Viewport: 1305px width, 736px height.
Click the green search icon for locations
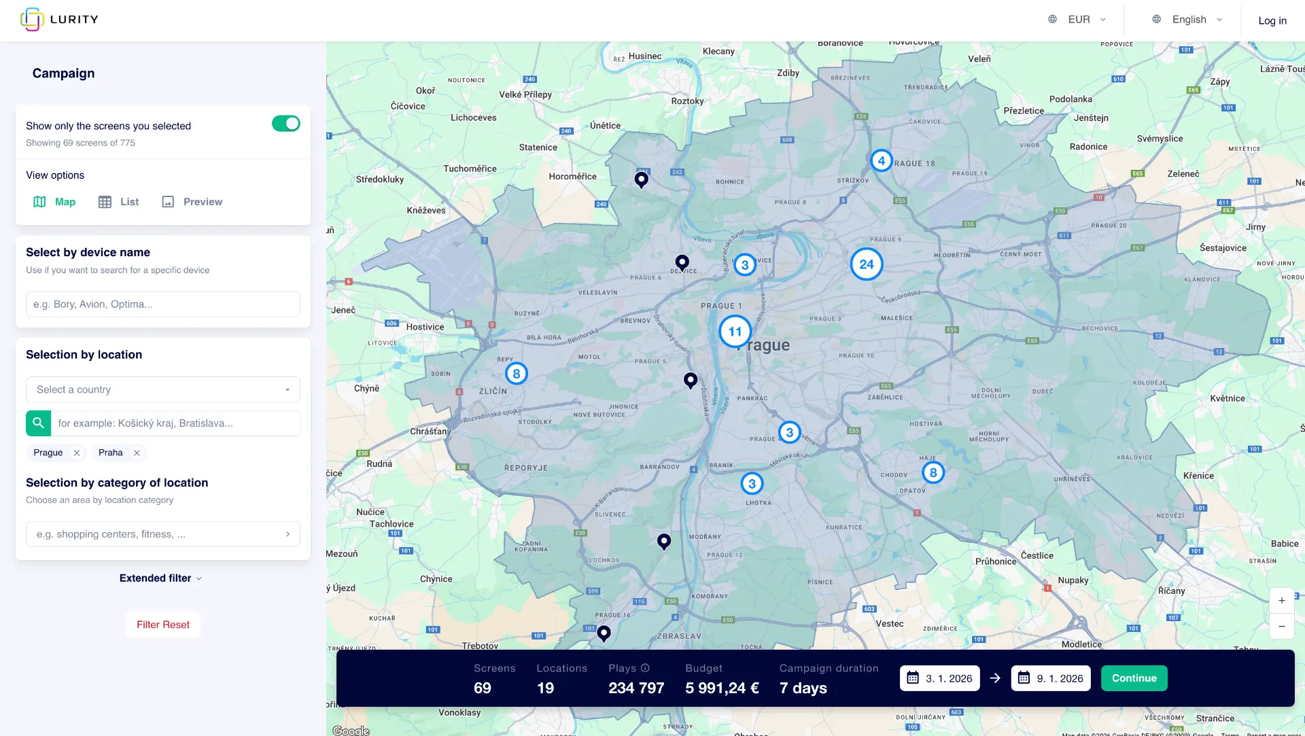(x=39, y=423)
